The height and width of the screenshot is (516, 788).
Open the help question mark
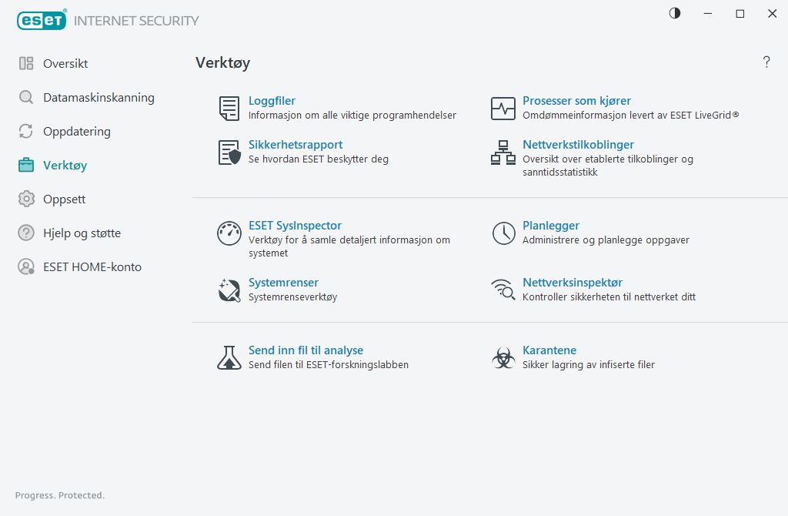coord(766,62)
